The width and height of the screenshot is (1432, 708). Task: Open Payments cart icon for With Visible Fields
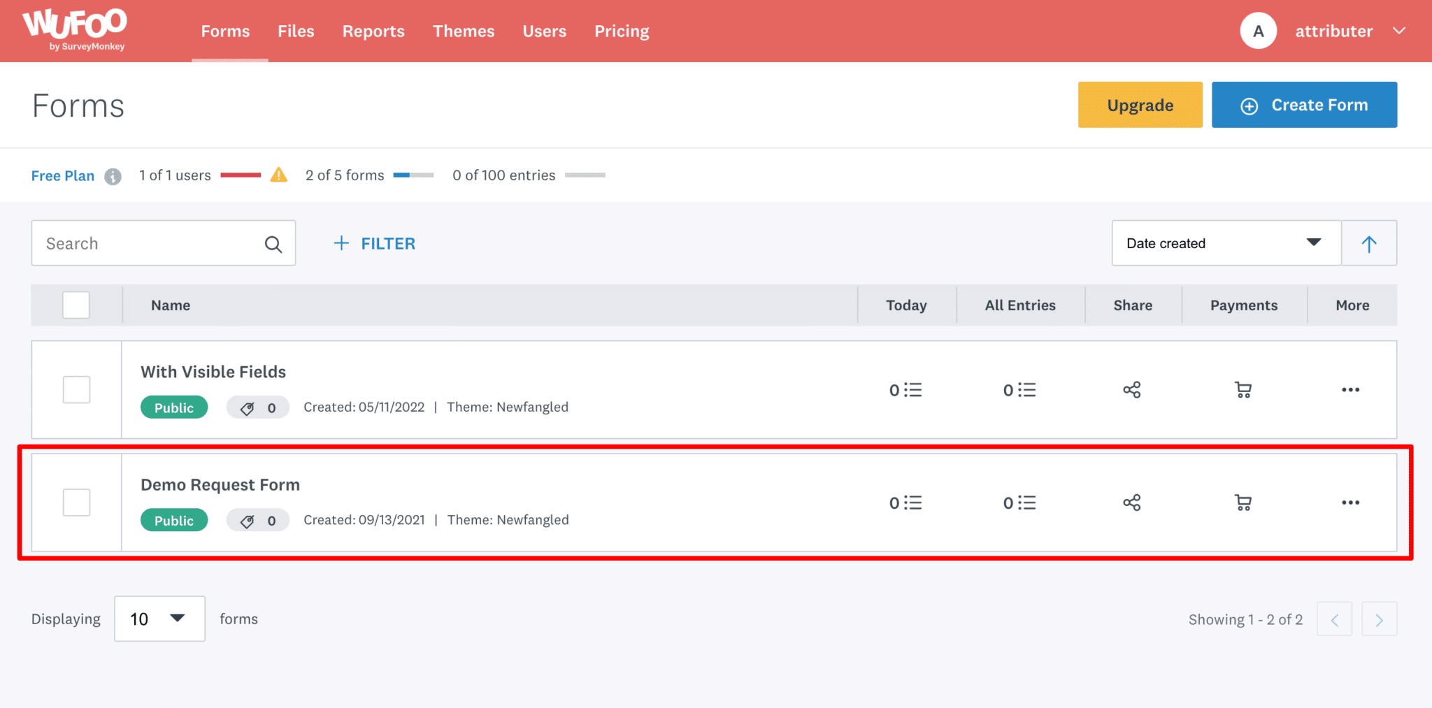pos(1243,389)
